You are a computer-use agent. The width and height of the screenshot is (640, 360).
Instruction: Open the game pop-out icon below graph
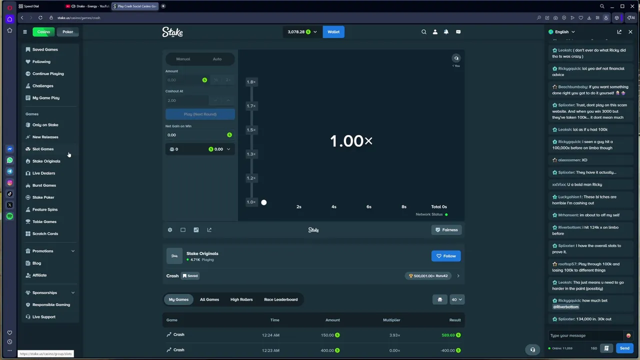[209, 230]
